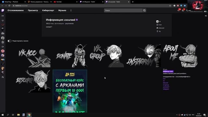The image size is (208, 117).
Task: Open the VK GROUP panel image
Action: (x=107, y=56)
